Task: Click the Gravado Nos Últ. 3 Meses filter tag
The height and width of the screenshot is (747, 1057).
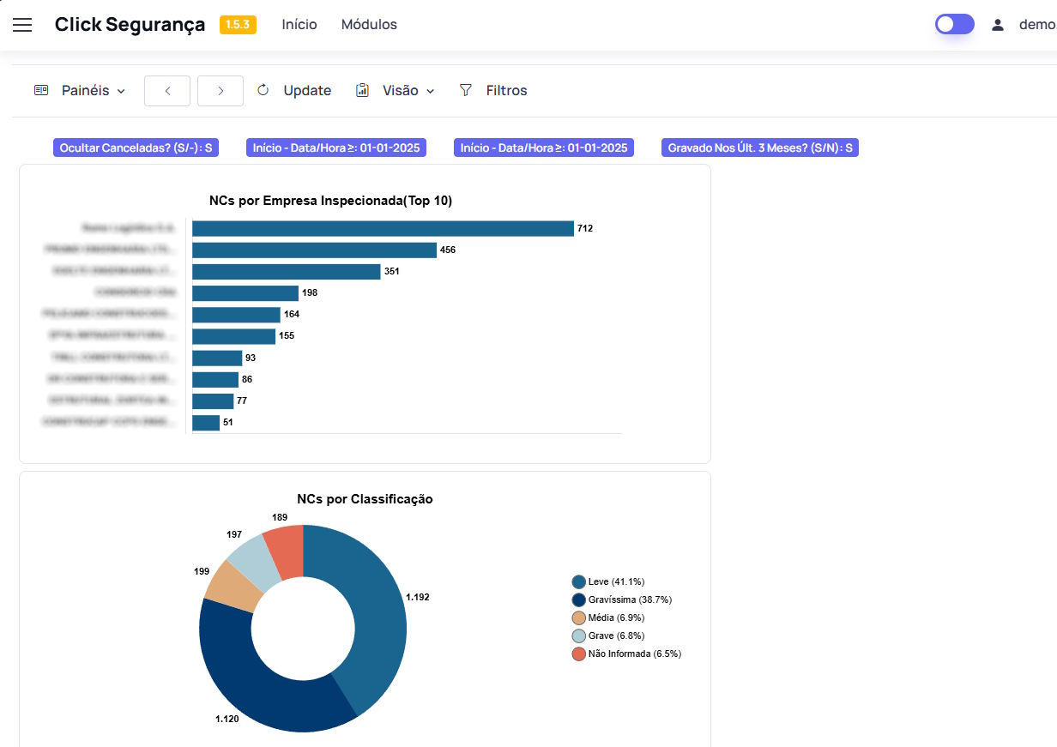Action: click(x=760, y=148)
